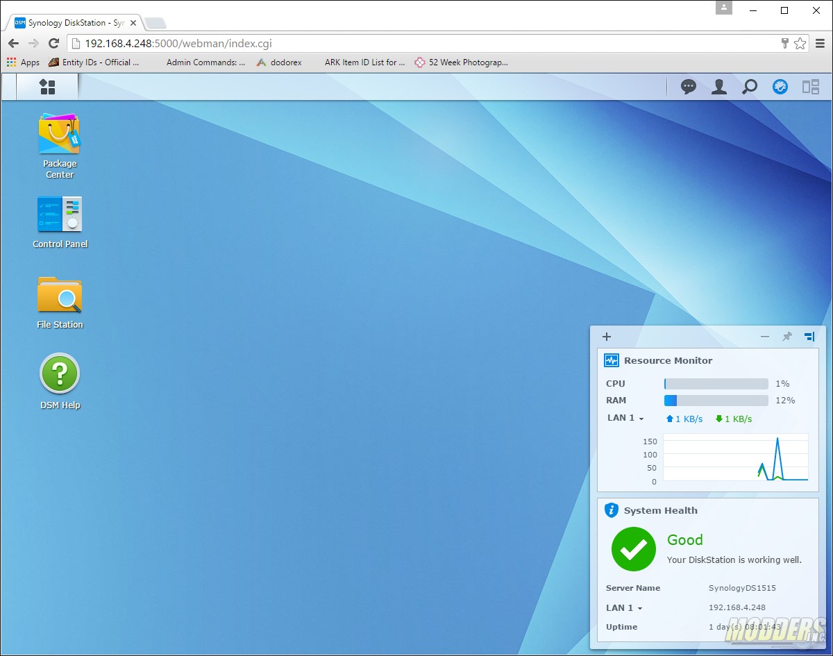Open the DSM user options menu

tap(719, 87)
